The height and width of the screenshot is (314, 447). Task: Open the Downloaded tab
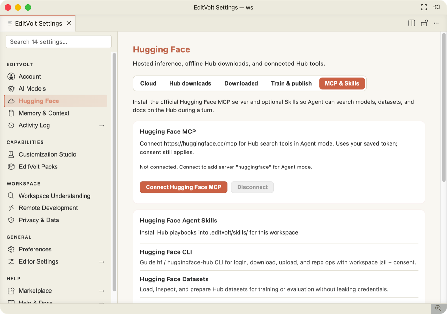click(x=241, y=84)
